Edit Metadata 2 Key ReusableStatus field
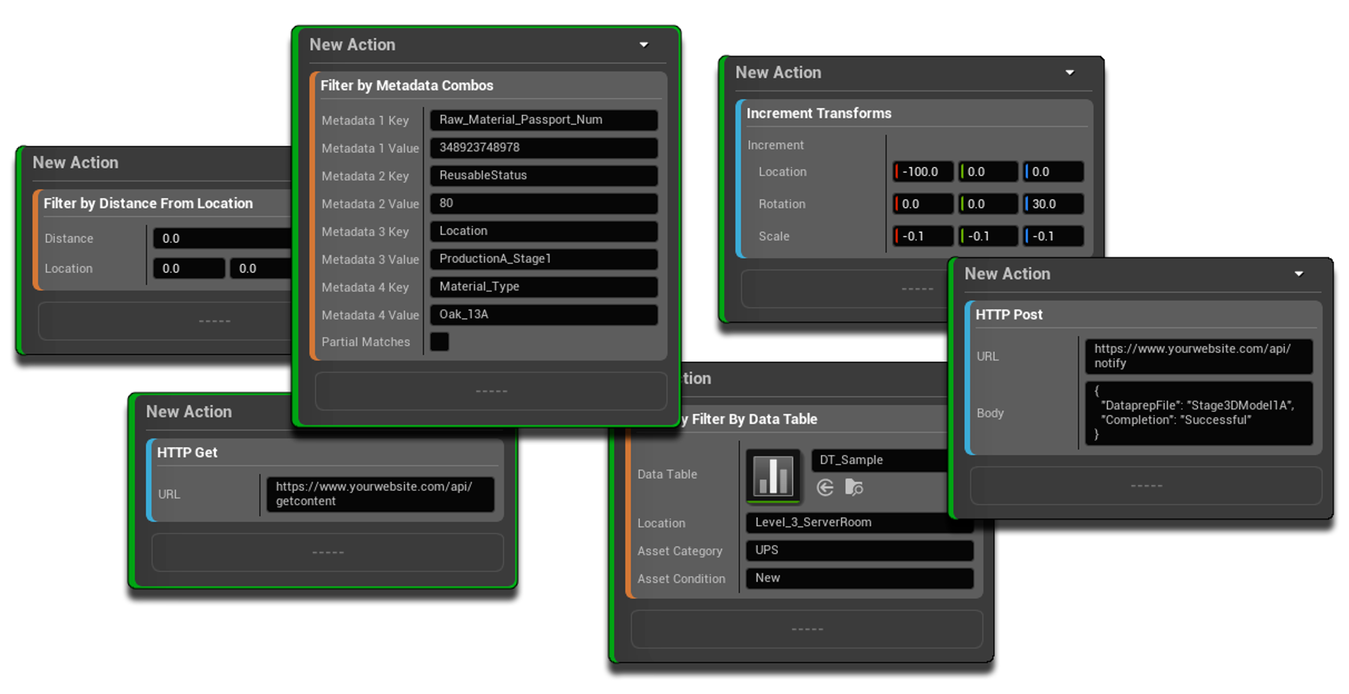The width and height of the screenshot is (1349, 694). 544,175
